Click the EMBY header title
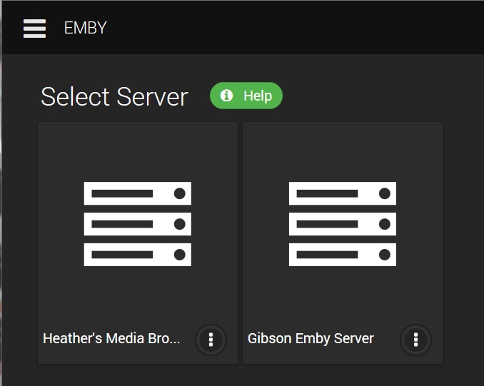484x386 pixels. click(85, 28)
